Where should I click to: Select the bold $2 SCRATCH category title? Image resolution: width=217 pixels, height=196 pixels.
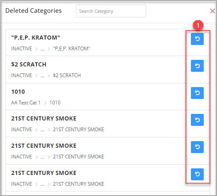(x=29, y=64)
